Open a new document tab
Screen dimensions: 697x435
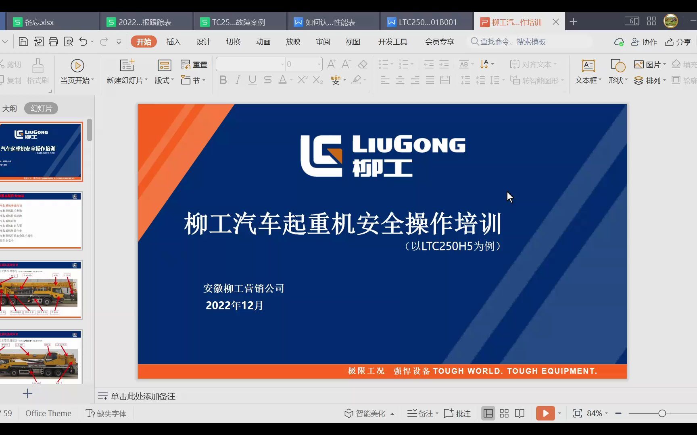[x=573, y=22]
